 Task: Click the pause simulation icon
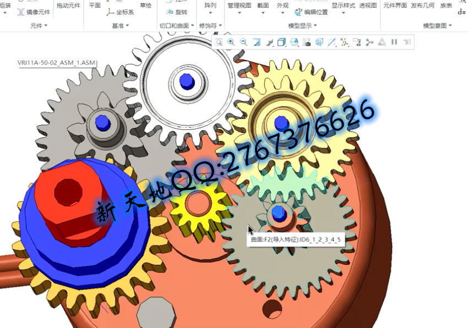point(394,42)
